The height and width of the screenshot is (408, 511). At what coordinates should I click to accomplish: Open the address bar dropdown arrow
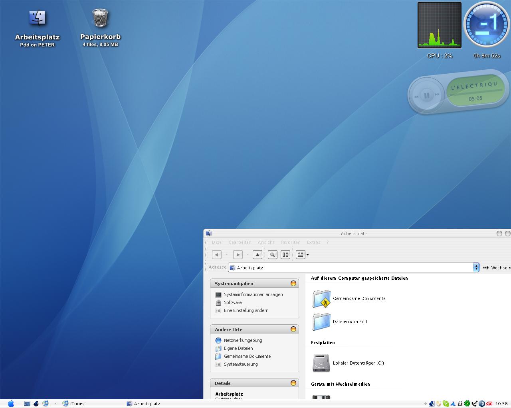tap(476, 267)
